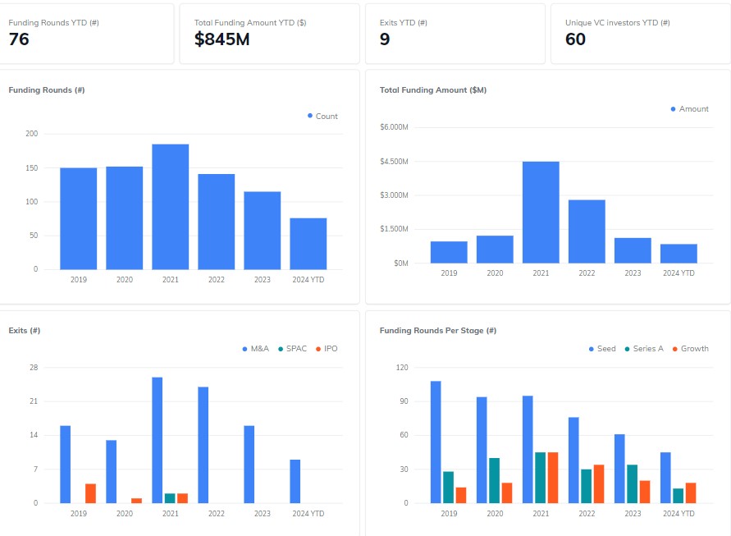Click the "Funding Rounds (#)" chart title
This screenshot has height=536, width=731.
tap(47, 90)
